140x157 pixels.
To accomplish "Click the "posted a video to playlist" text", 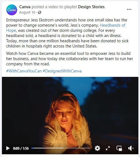I will (x=54, y=7).
